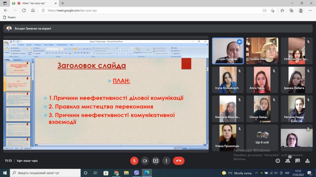This screenshot has height=177, width=316.
Task: Open a new browser tab
Action: [x=63, y=3]
